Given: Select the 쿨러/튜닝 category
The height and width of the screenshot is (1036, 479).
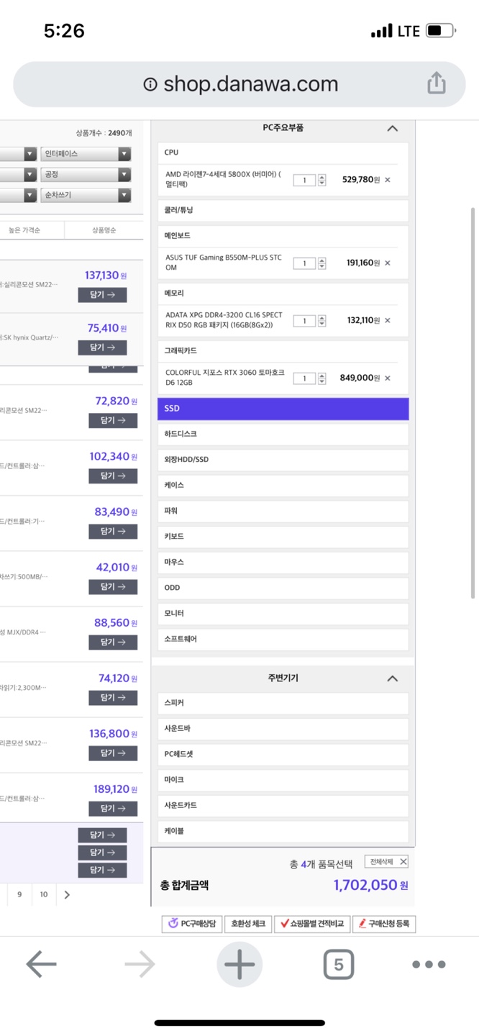Looking at the screenshot, I should [x=283, y=210].
